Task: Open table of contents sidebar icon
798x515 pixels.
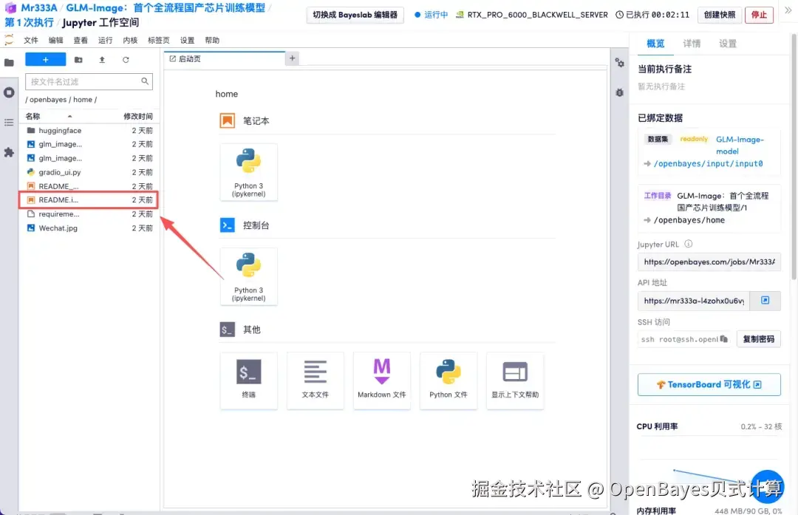Action: click(9, 123)
